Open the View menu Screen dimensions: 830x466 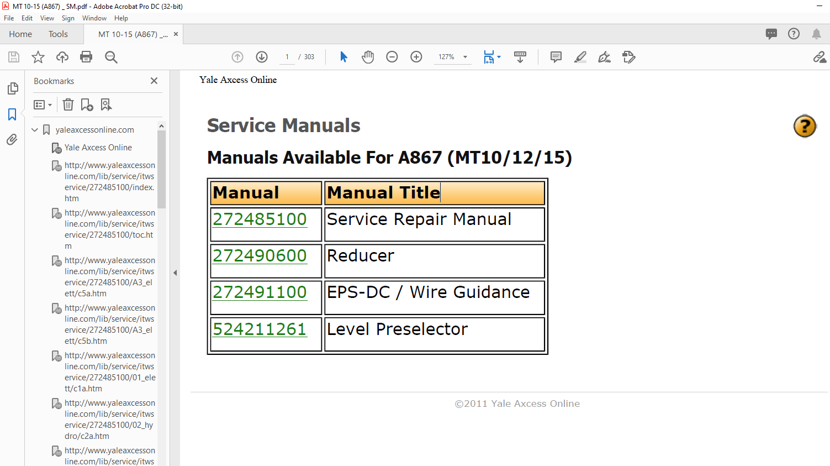coord(47,18)
